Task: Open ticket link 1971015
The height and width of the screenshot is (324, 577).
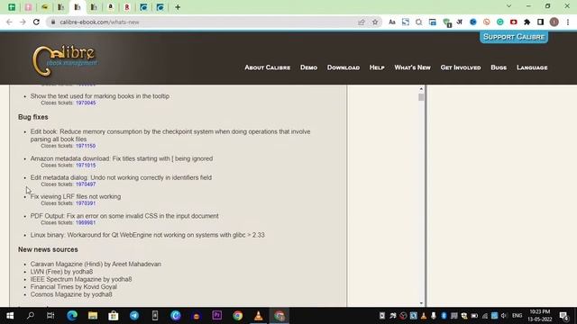Action: pos(86,166)
